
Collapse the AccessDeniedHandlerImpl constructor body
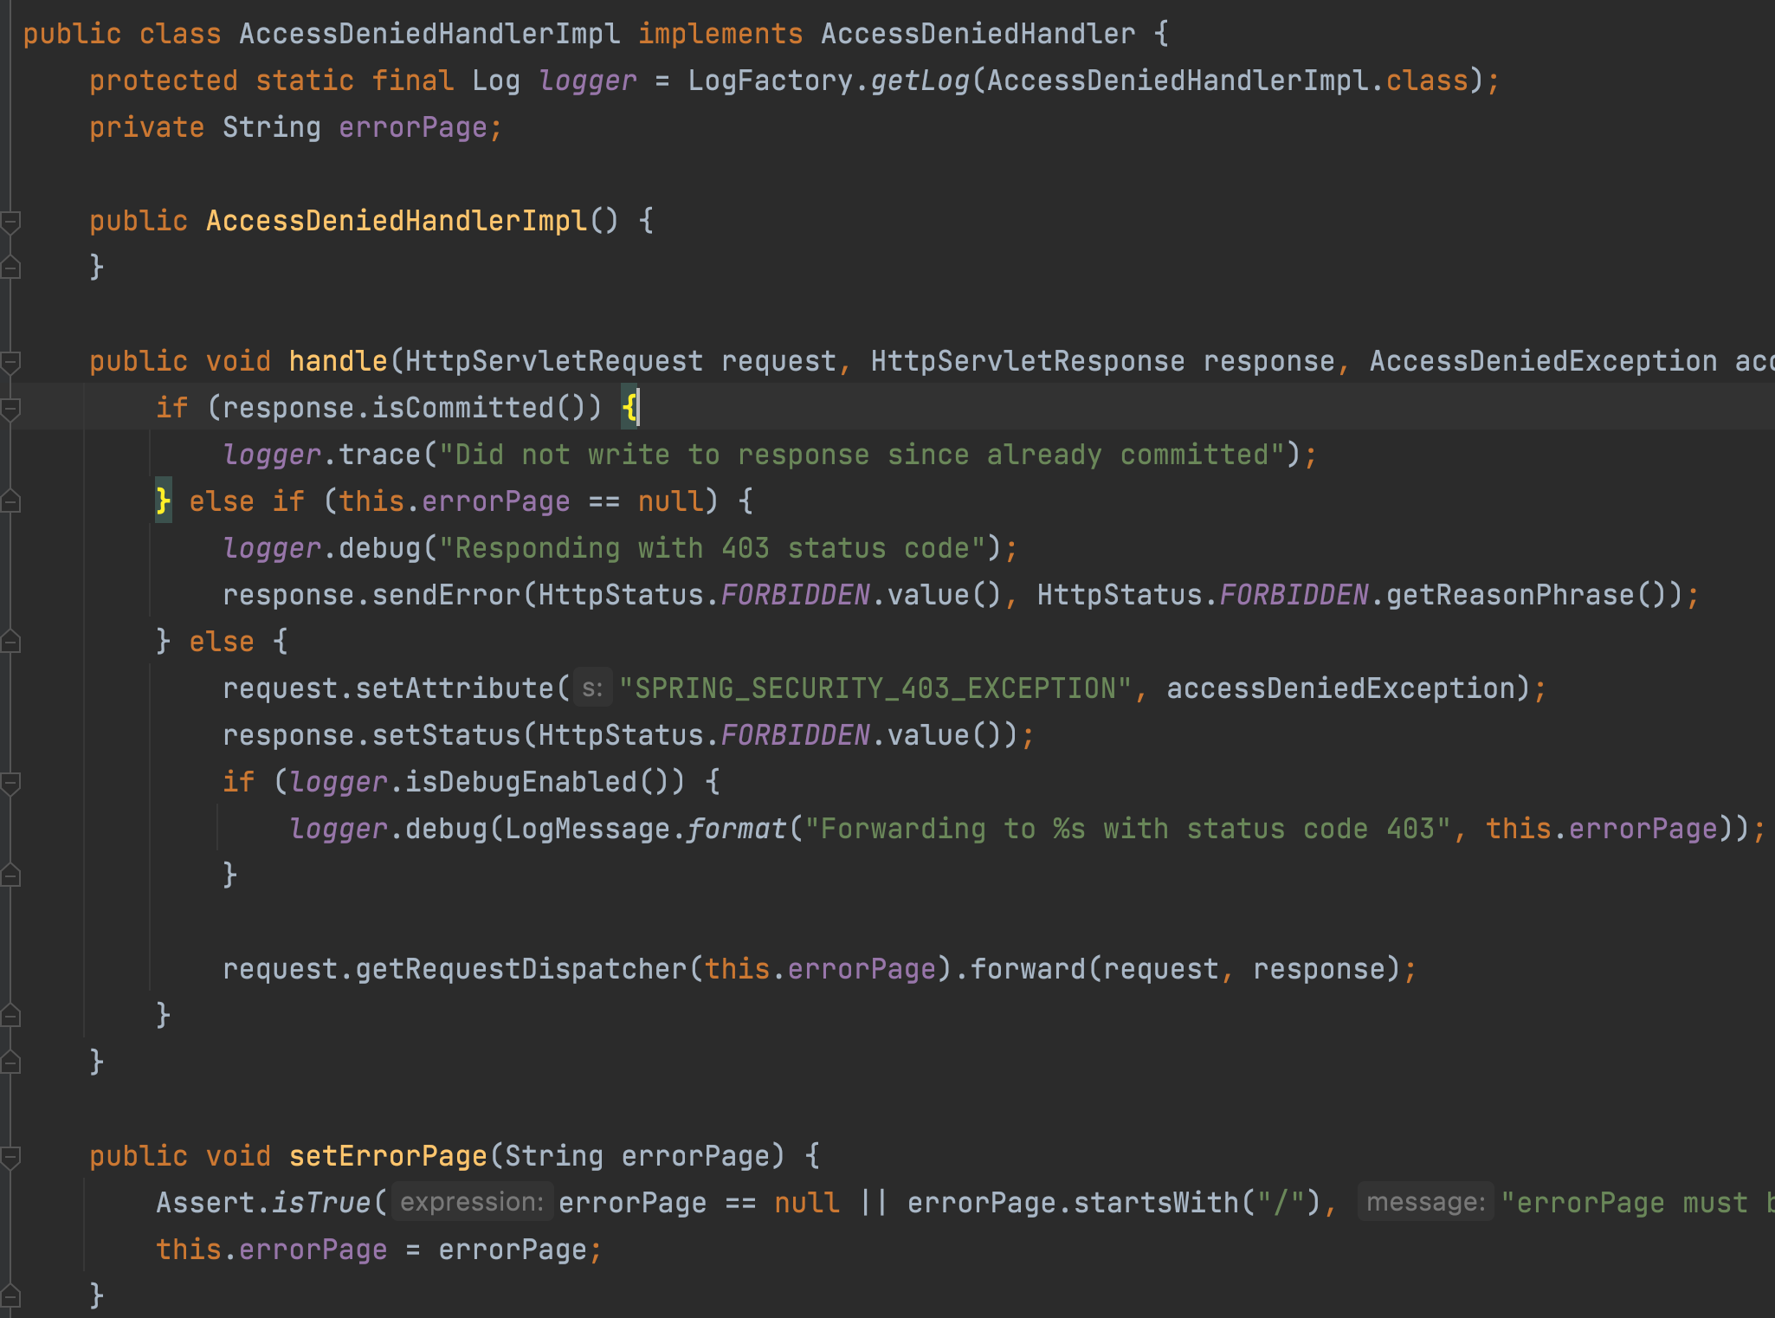(x=10, y=220)
